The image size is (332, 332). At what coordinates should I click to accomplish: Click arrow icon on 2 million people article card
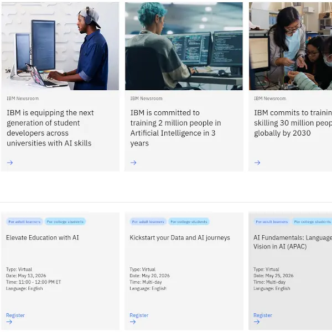tap(133, 163)
